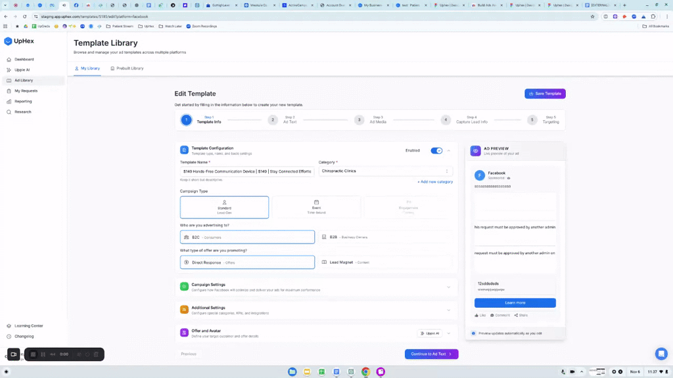This screenshot has width=673, height=378.
Task: Switch to the Prebuilt Library tab
Action: [127, 68]
